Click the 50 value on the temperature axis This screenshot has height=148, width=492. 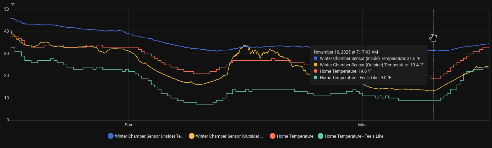pyautogui.click(x=6, y=10)
